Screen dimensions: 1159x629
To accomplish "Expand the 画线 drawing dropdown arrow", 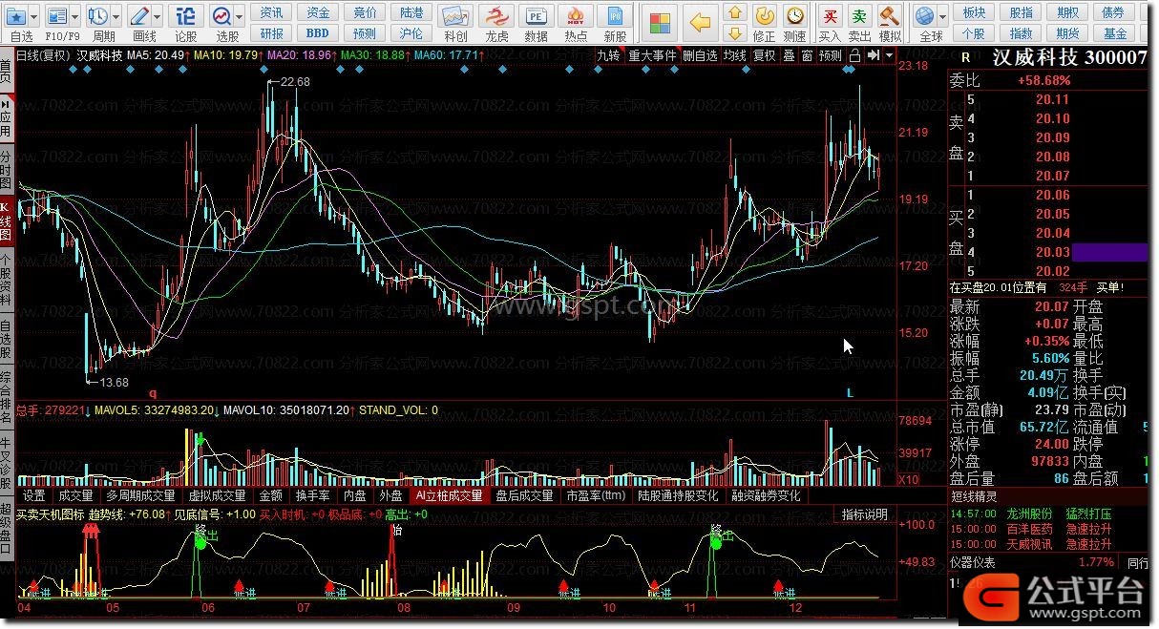I will point(158,16).
